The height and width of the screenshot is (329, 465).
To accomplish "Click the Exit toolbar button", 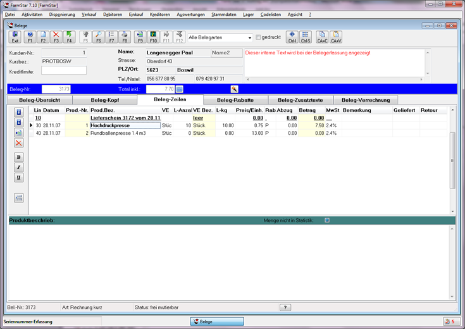I will (15, 37).
